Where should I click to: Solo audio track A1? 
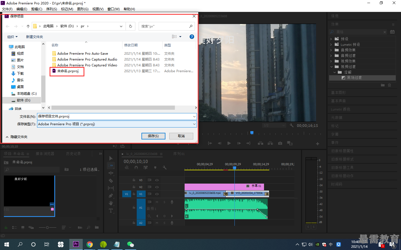click(x=164, y=202)
